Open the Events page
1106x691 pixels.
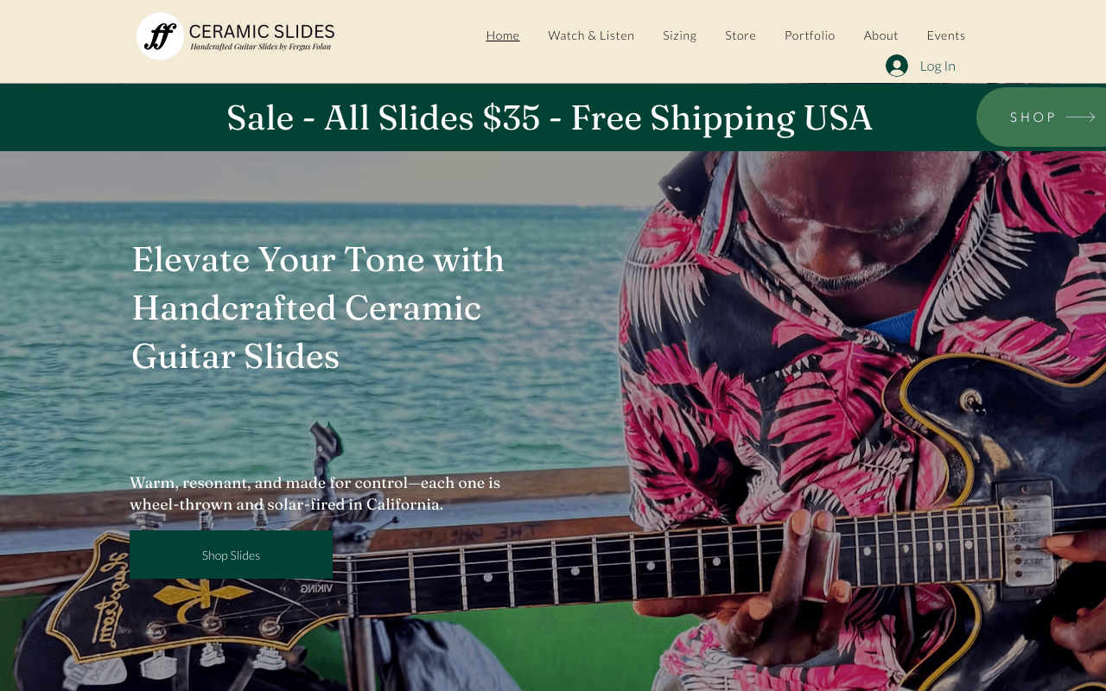pos(946,35)
